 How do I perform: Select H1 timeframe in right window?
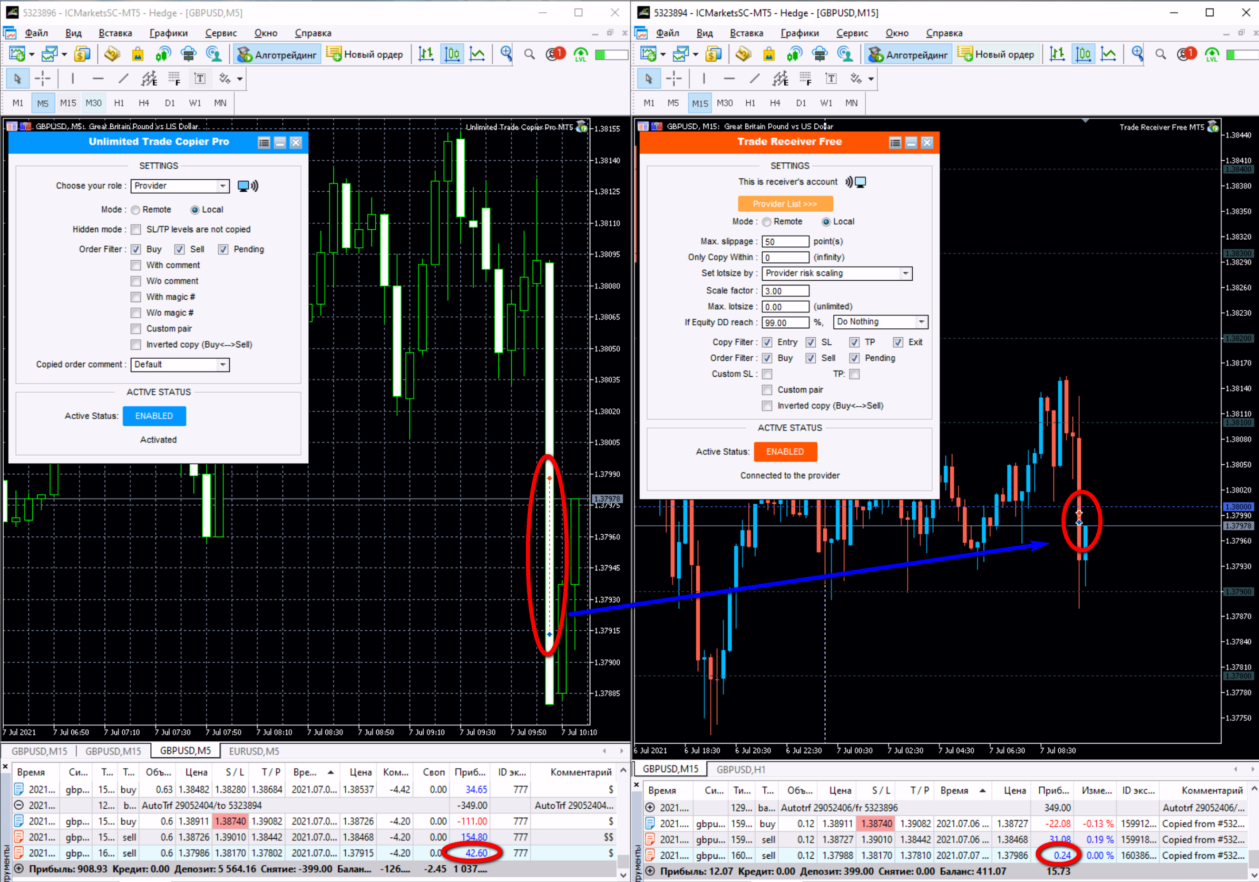tap(750, 103)
